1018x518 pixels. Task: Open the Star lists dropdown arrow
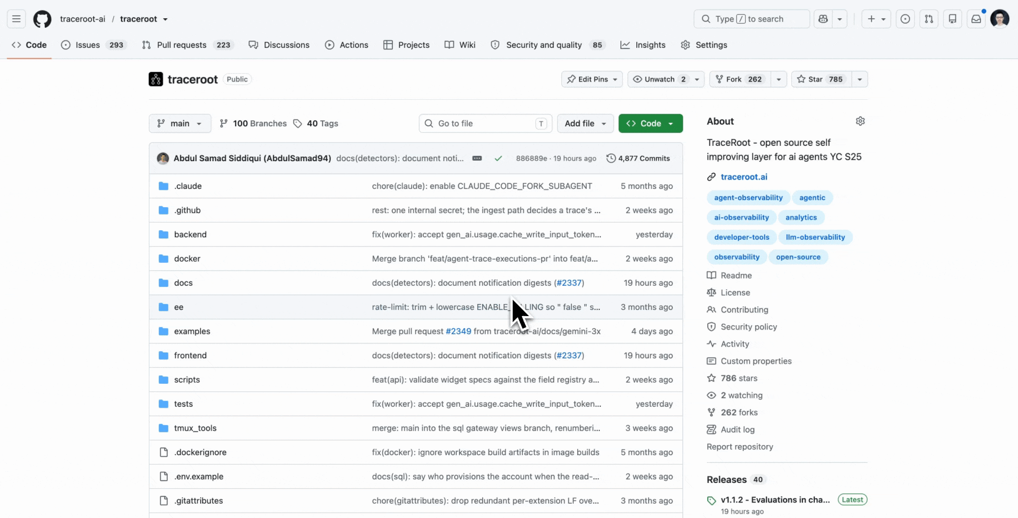click(860, 79)
